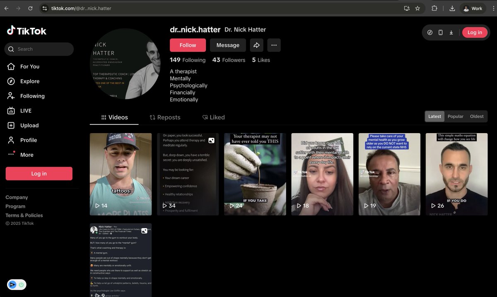Click the Upload plus icon
Image resolution: width=497 pixels, height=297 pixels.
pyautogui.click(x=11, y=125)
